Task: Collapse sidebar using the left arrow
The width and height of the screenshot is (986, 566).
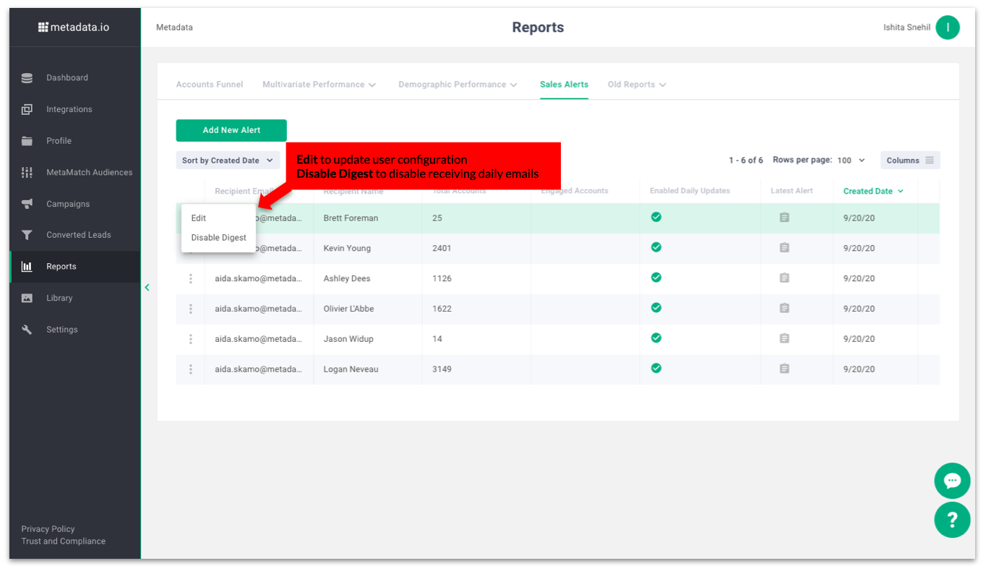Action: tap(147, 288)
